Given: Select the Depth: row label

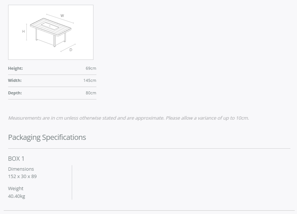Looking at the screenshot, I should pos(15,93).
